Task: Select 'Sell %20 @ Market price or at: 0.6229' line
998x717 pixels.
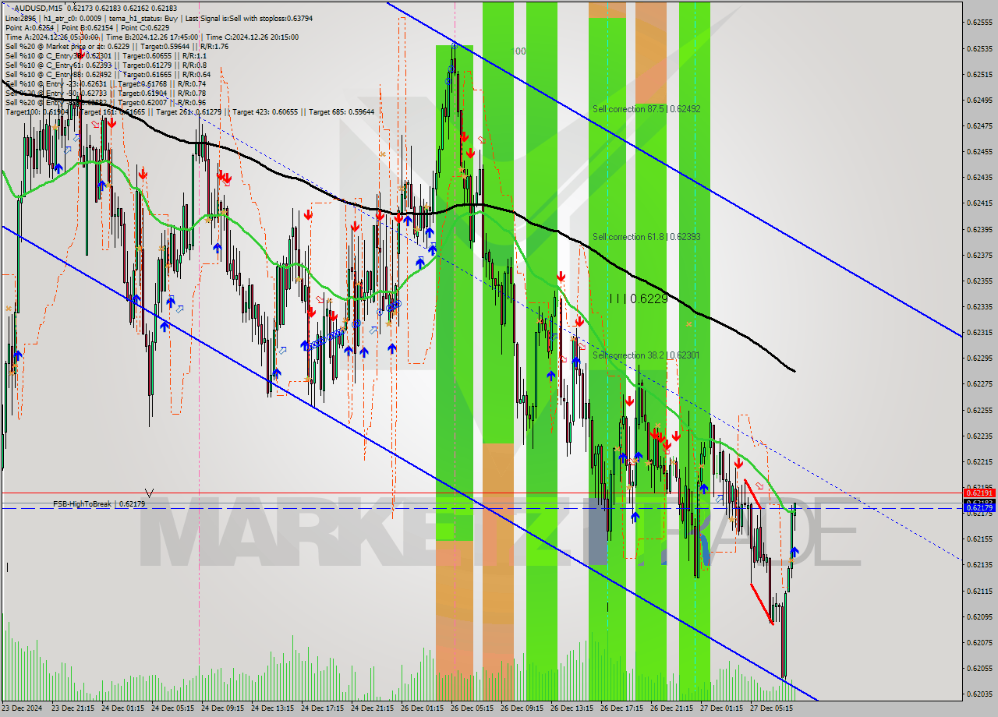Action: tap(116, 45)
